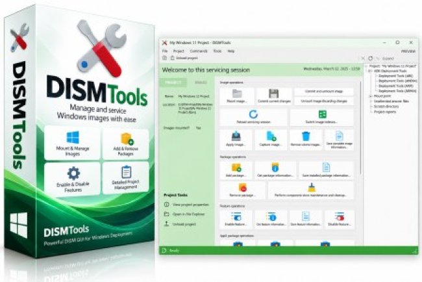Click Commit and unmount image button
This screenshot has height=282, width=422.
pyautogui.click(x=324, y=92)
